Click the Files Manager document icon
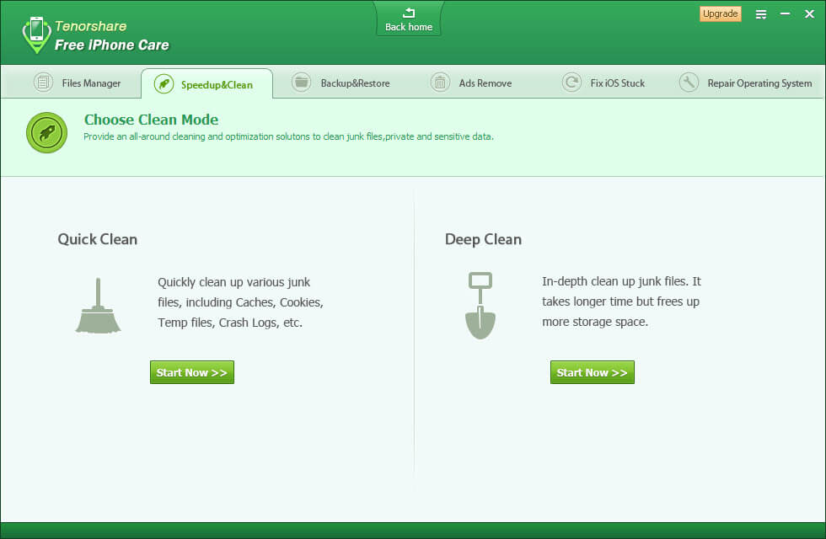 43,83
